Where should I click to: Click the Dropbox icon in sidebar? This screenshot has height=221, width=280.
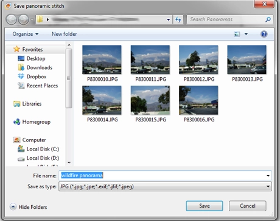click(21, 76)
